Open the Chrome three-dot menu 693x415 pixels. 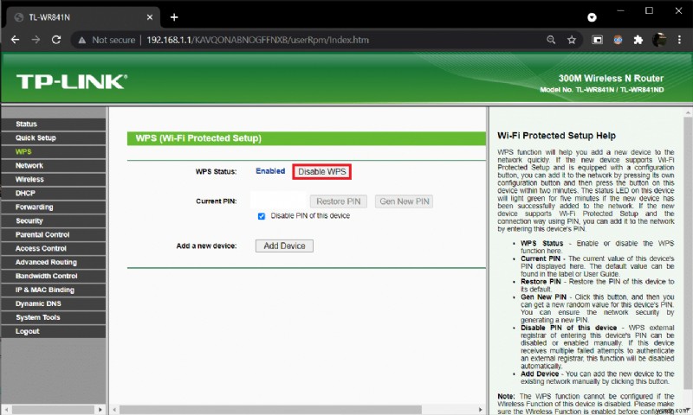click(679, 40)
